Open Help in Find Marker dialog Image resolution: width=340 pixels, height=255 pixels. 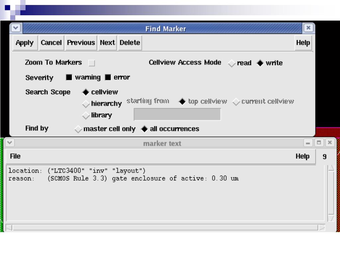click(303, 43)
